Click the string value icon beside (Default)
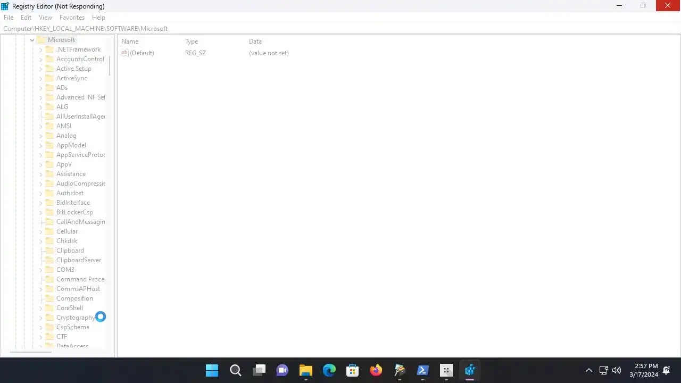Image resolution: width=681 pixels, height=383 pixels. coord(124,53)
